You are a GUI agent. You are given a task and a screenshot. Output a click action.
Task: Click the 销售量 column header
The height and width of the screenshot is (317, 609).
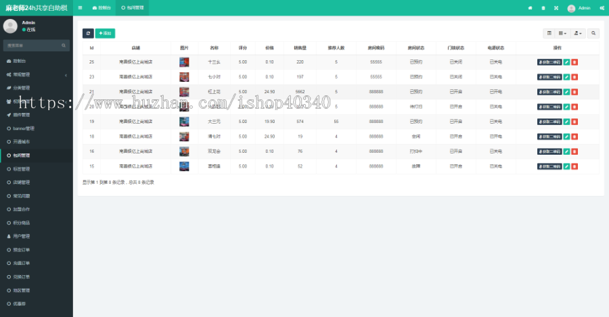300,48
